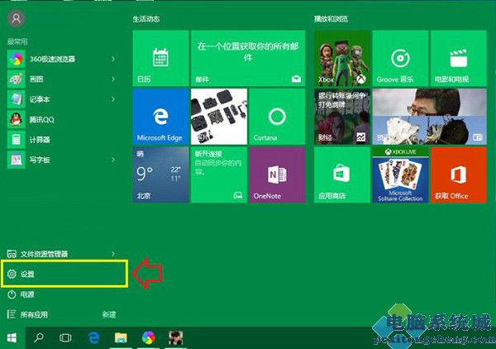The width and height of the screenshot is (496, 349).
Task: Open the 北京 weather tile
Action: 160,174
